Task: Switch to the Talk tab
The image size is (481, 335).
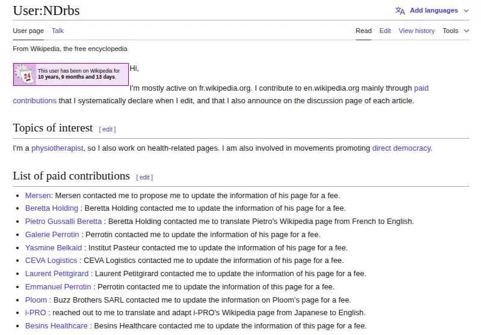Action: click(x=58, y=31)
